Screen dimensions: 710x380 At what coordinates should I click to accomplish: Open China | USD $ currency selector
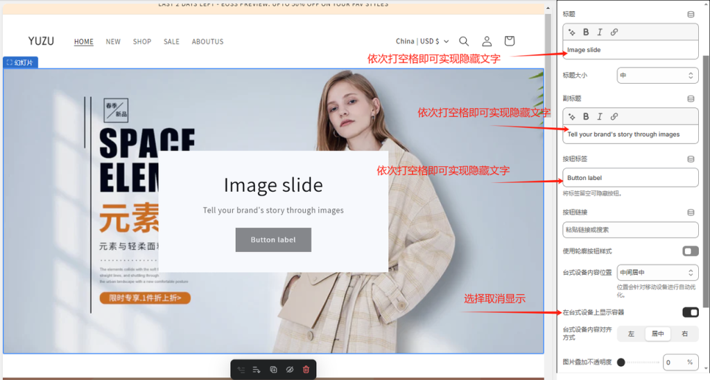422,41
